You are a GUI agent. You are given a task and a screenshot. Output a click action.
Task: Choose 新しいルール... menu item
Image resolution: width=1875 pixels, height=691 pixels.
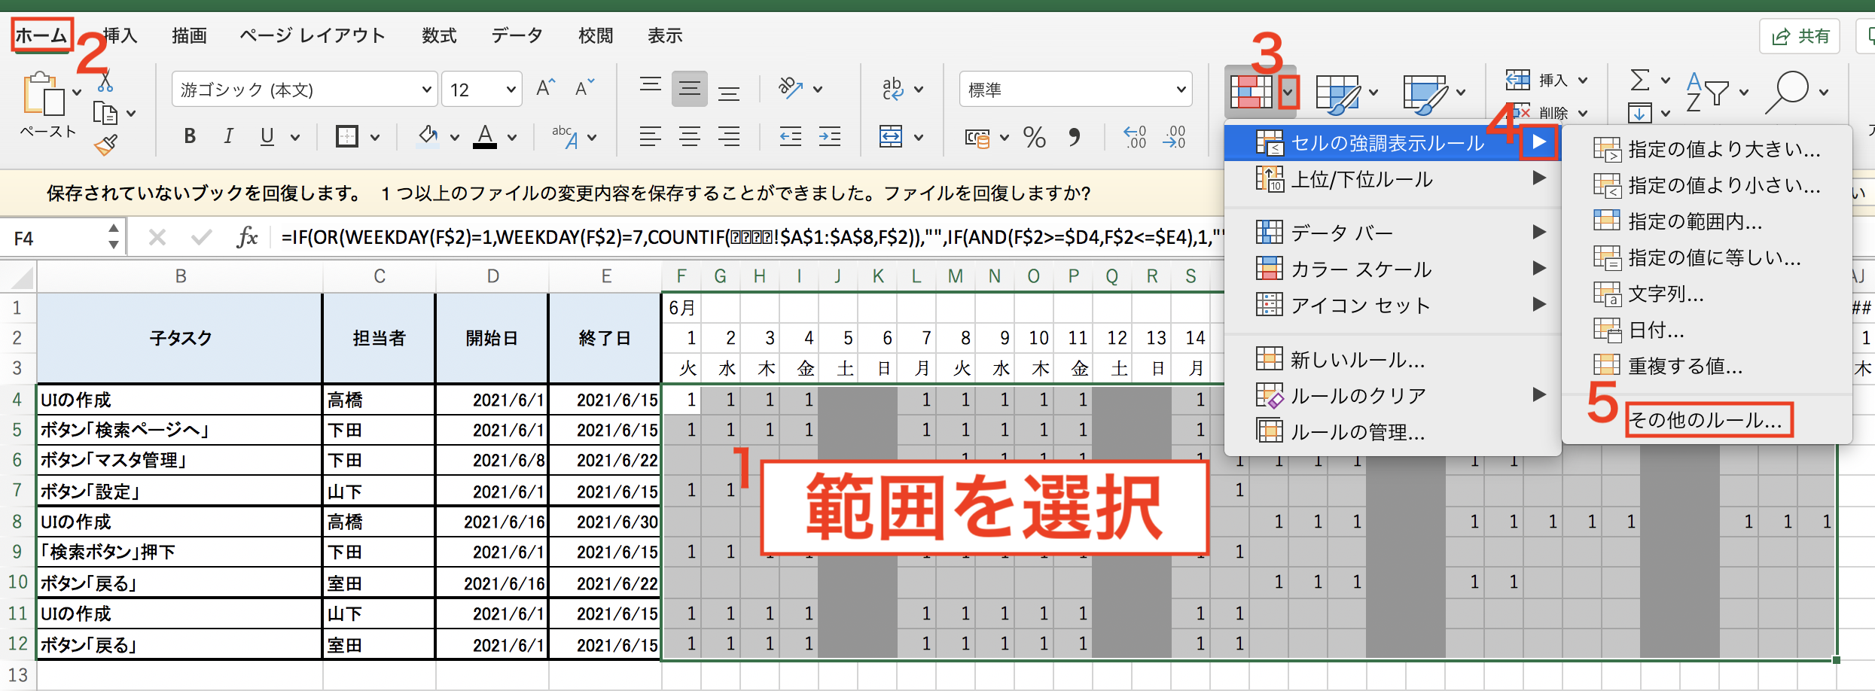coord(1392,359)
